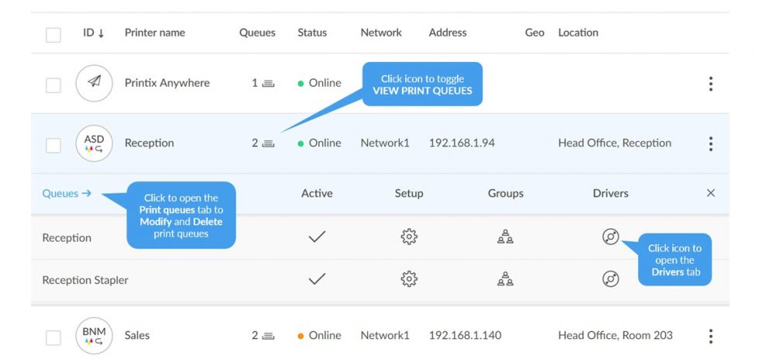This screenshot has height=363, width=759.
Task: Close the expanded print queues panel
Action: [x=711, y=193]
